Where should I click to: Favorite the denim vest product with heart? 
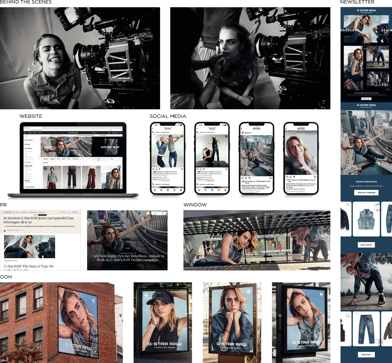coord(59,168)
